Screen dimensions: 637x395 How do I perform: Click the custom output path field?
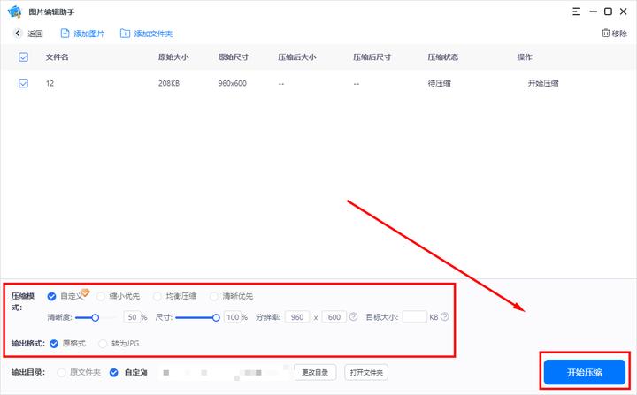[224, 372]
